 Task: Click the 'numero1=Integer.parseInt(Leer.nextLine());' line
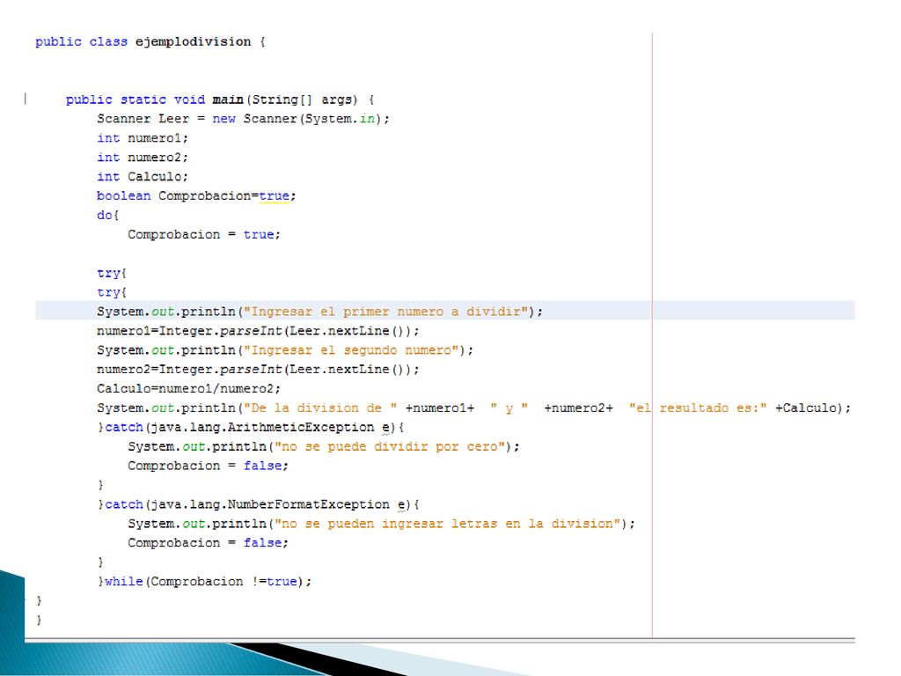coord(258,331)
